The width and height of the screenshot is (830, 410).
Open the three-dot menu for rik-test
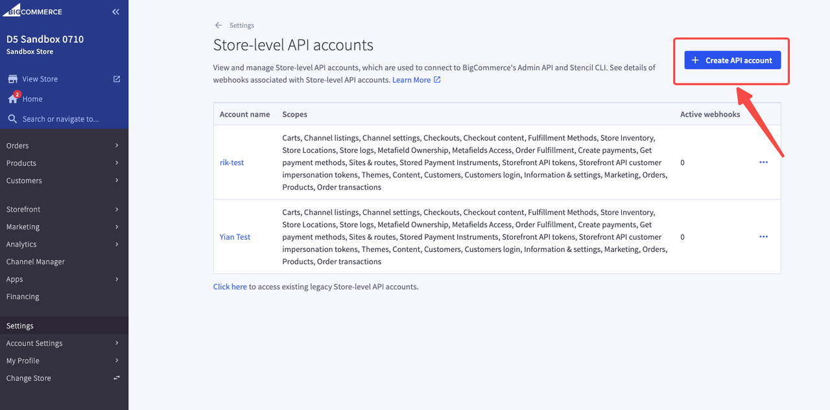point(763,163)
